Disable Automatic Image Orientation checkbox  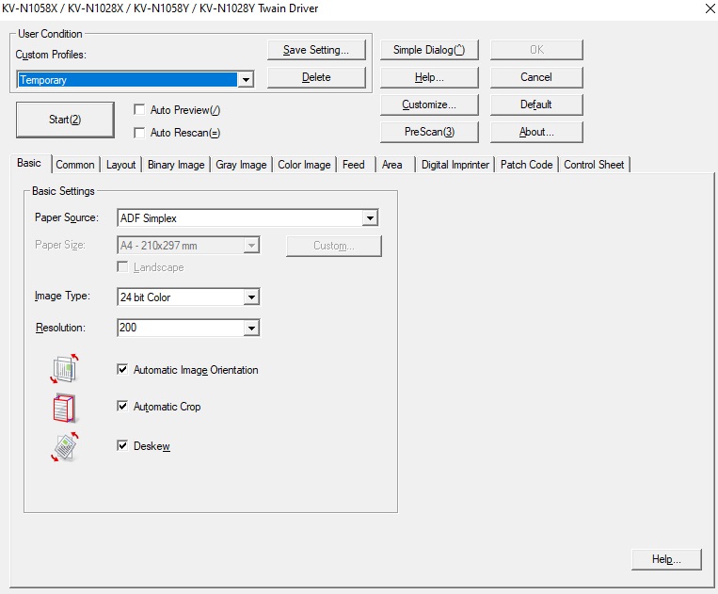[122, 370]
